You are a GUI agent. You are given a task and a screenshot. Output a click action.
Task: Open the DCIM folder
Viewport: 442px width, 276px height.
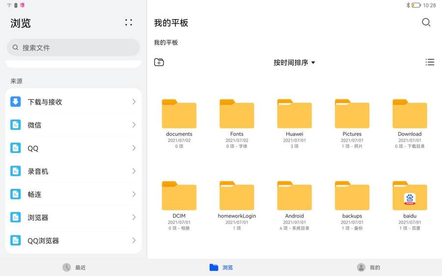[179, 196]
